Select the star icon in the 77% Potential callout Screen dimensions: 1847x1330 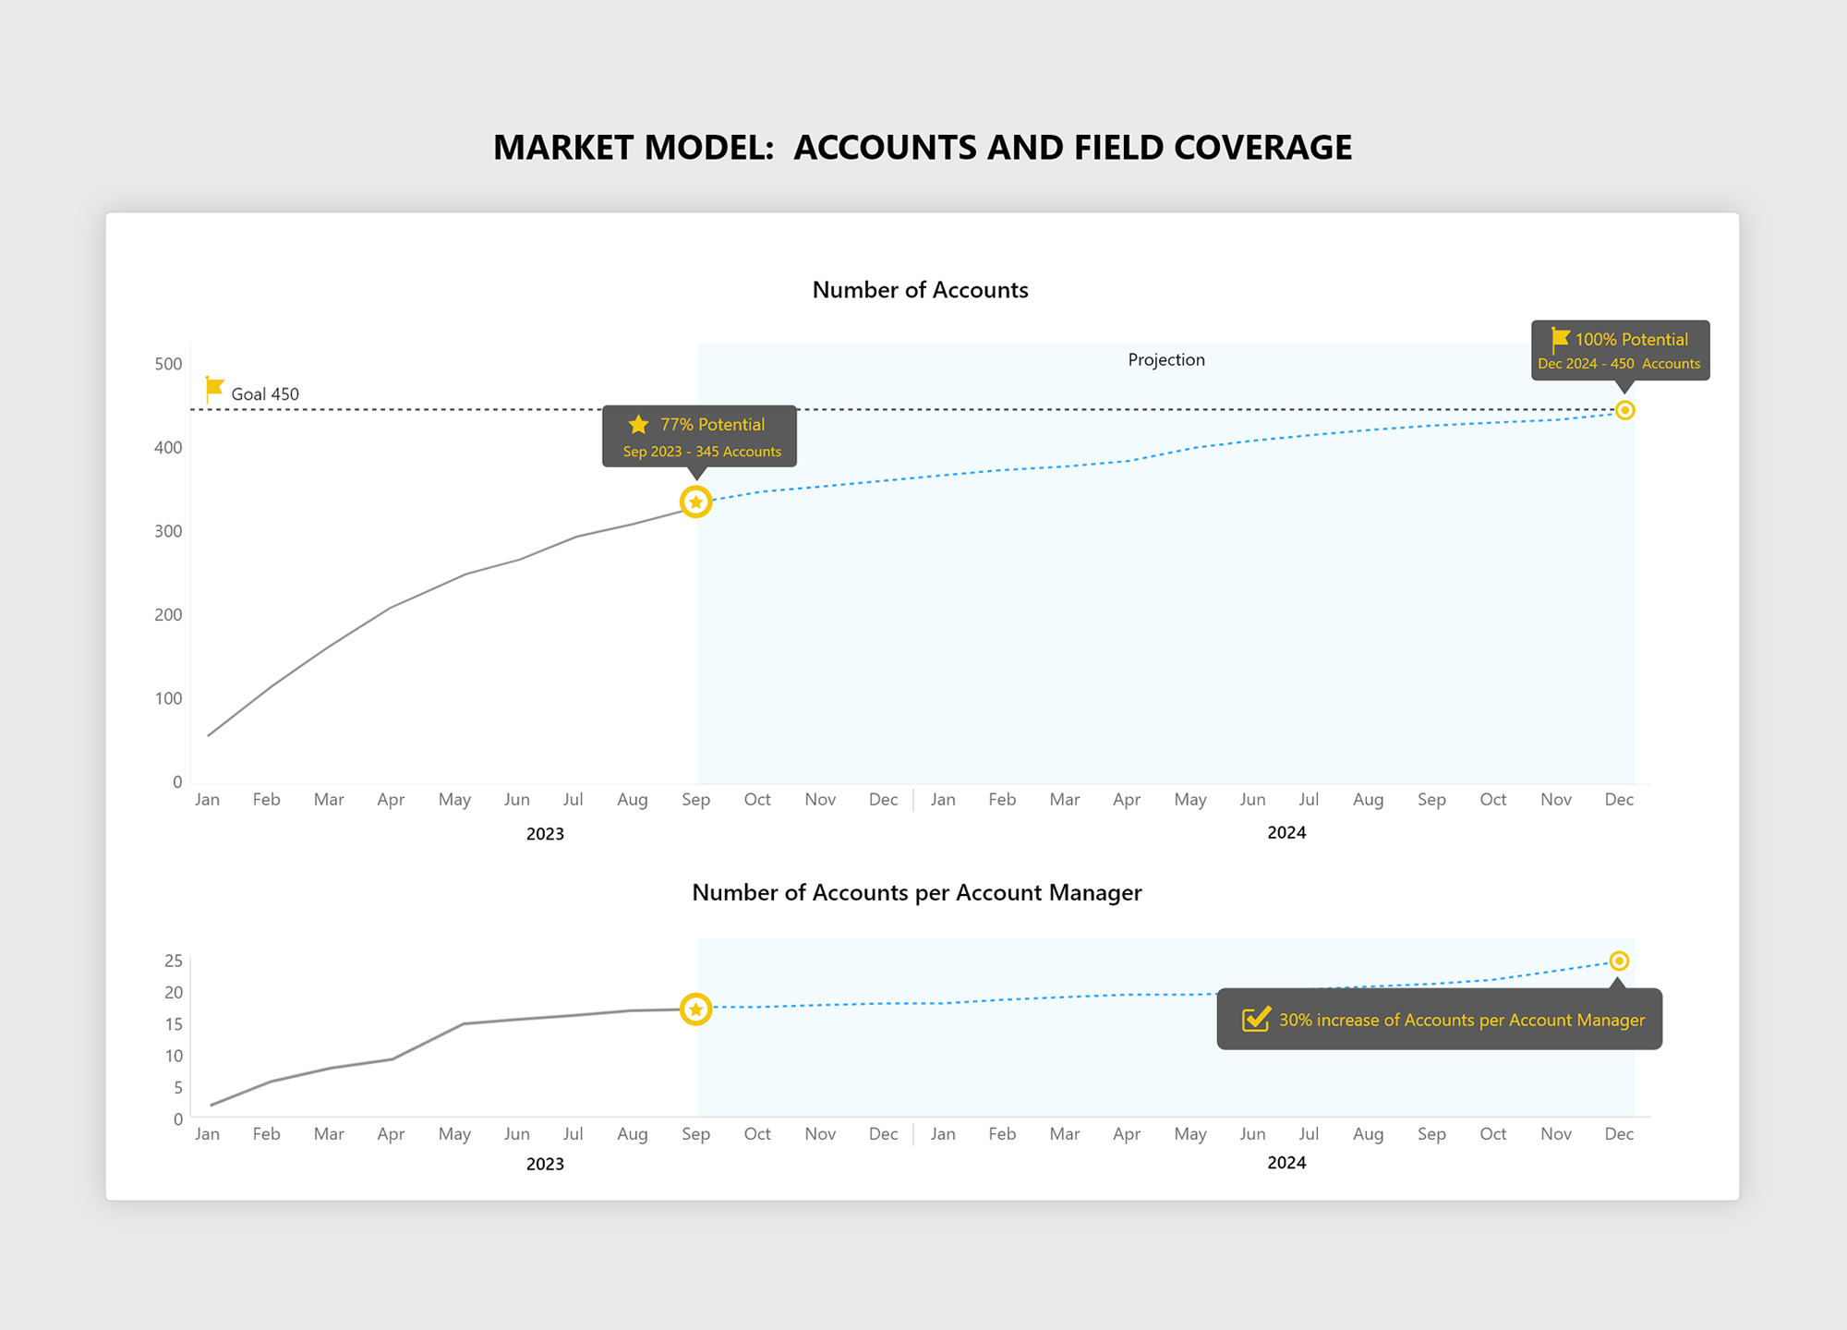638,424
